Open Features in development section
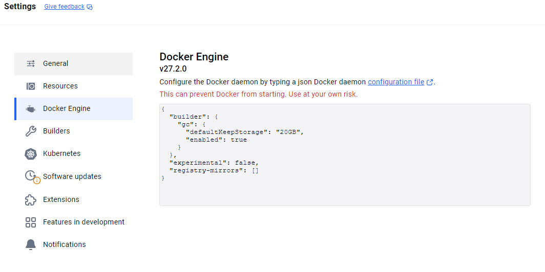 (73, 222)
